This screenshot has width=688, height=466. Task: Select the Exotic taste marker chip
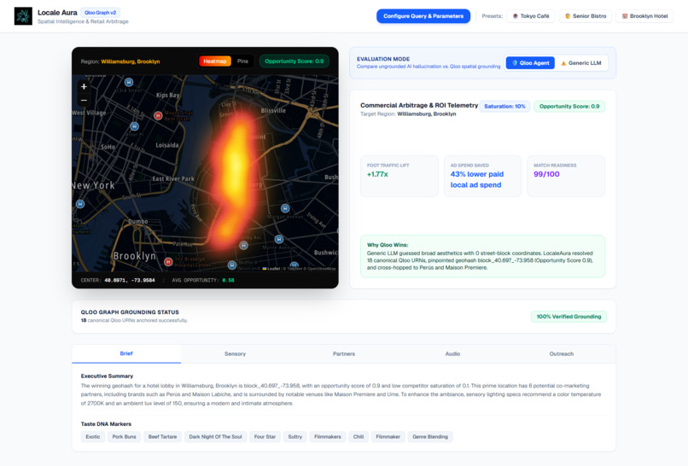point(92,437)
